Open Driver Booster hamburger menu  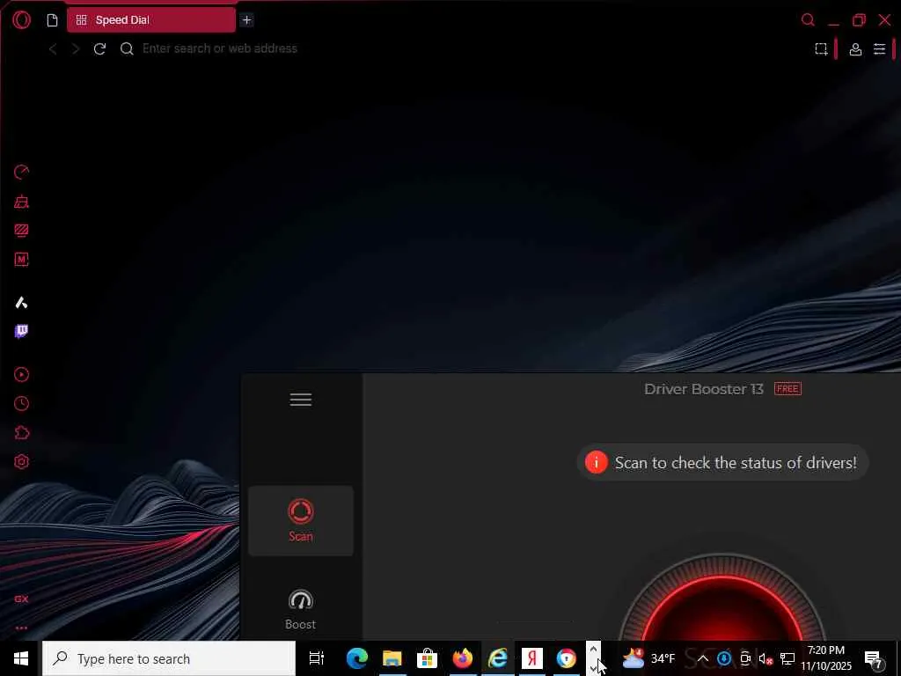tap(301, 400)
